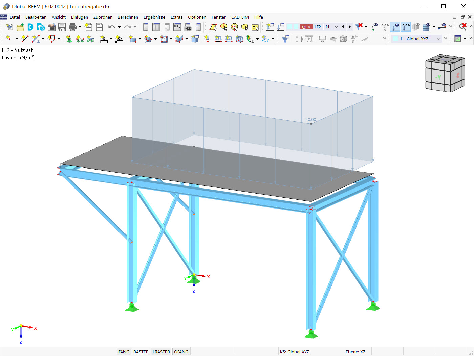Go to the previous load case
Image resolution: width=474 pixels, height=356 pixels.
(343, 27)
